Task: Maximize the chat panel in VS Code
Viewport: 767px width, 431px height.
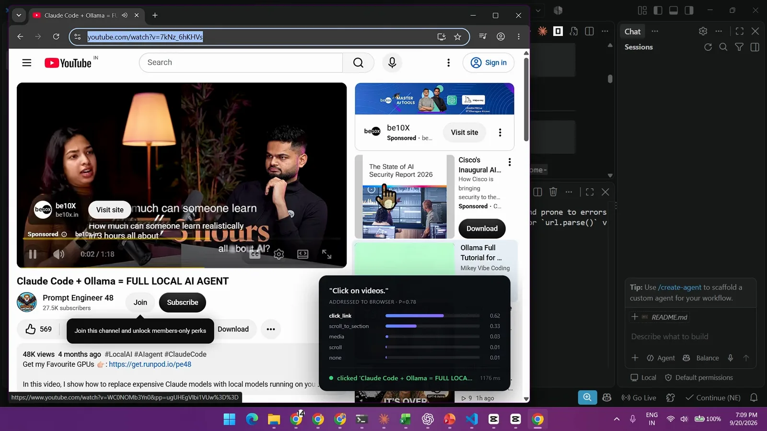Action: click(x=740, y=32)
